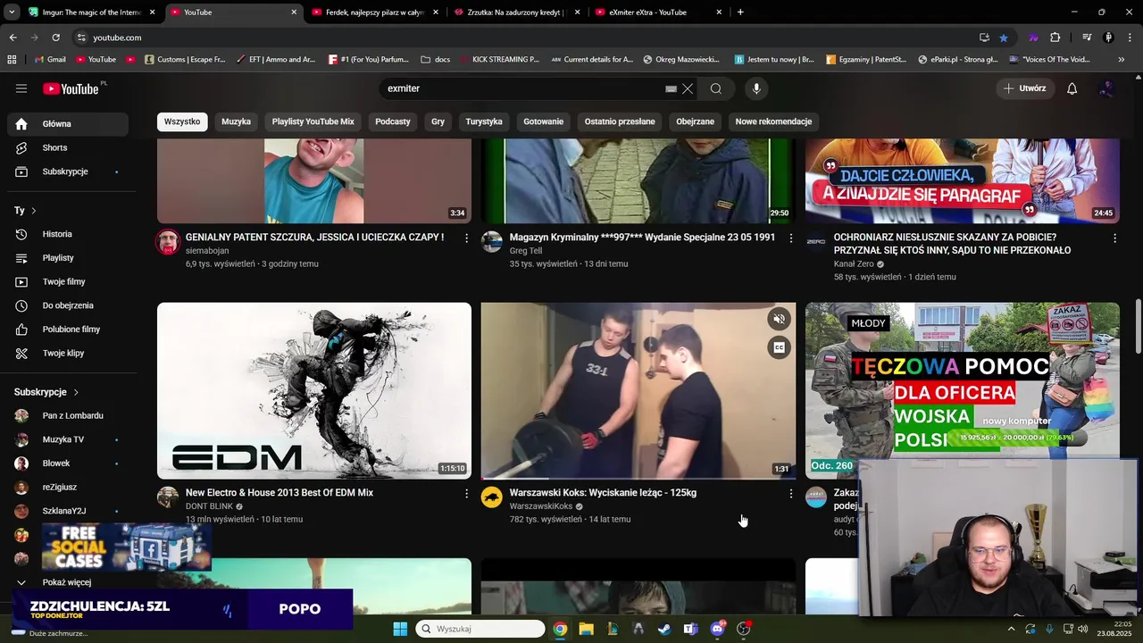Open Główna in the sidebar
This screenshot has height=643, width=1143.
click(x=68, y=124)
